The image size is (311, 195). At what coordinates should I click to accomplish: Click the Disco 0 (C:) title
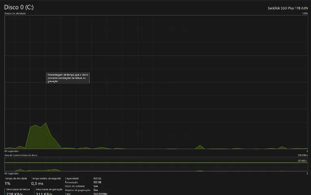click(19, 7)
